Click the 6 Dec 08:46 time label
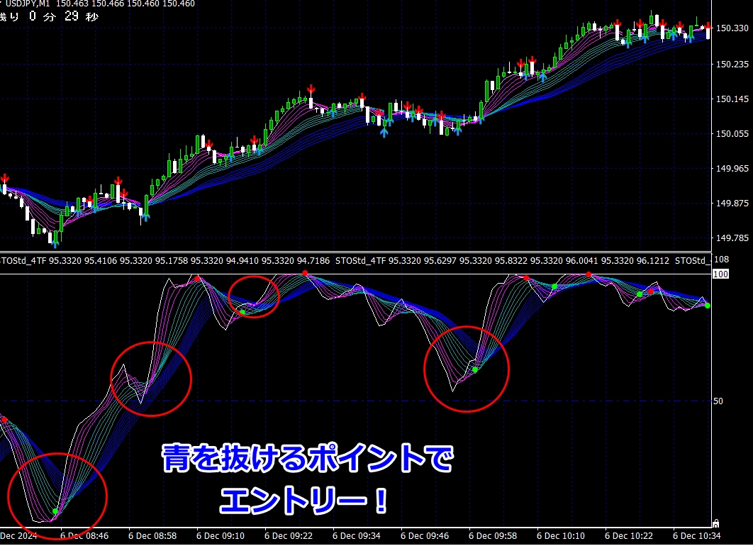 [84, 535]
